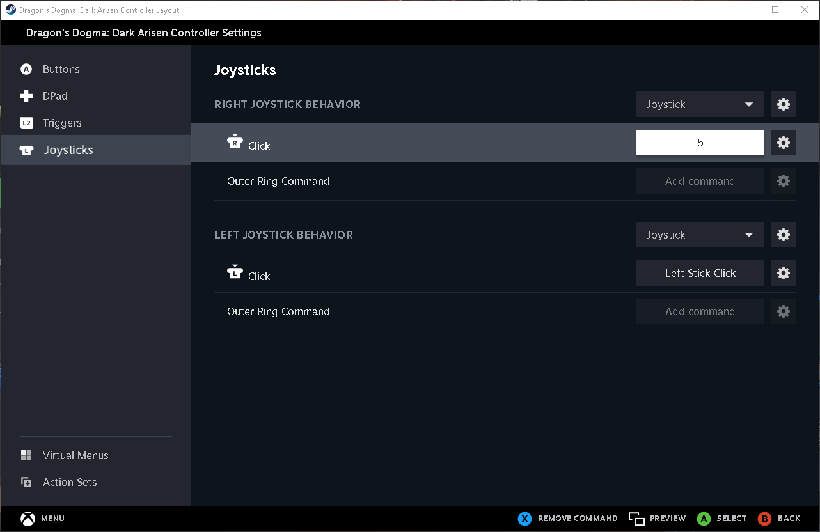Click Preview in the footer
This screenshot has height=532, width=820.
pyautogui.click(x=657, y=519)
